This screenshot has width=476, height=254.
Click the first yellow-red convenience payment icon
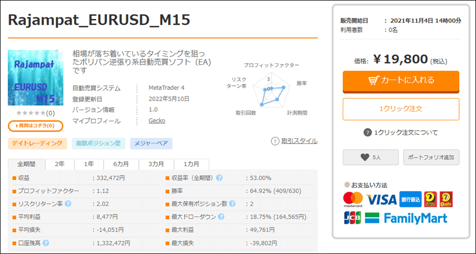coord(431,199)
